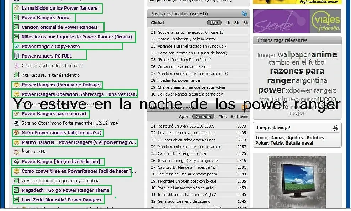Click the smiley icon beside 'Power Rangers Operacion Sobrecarga'
The height and width of the screenshot is (211, 351).
coord(16,94)
